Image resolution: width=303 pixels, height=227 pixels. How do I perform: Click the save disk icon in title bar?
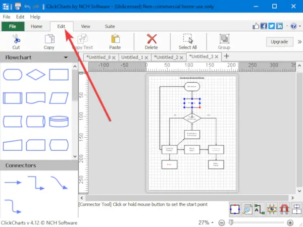pos(18,6)
